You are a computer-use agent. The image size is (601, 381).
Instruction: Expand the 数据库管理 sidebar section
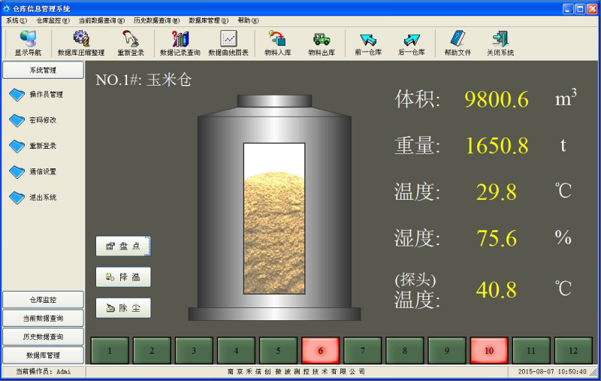[x=43, y=355]
